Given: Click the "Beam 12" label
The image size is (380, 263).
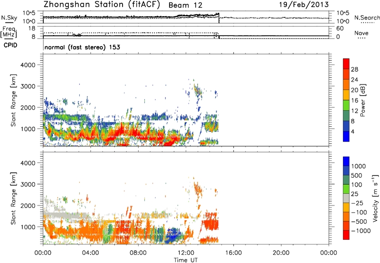Looking at the screenshot, I should (x=185, y=5).
